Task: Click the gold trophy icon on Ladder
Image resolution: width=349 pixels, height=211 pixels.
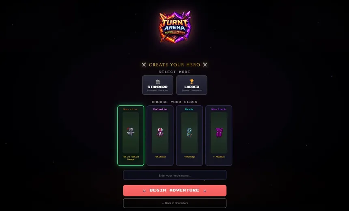Action: [x=192, y=82]
